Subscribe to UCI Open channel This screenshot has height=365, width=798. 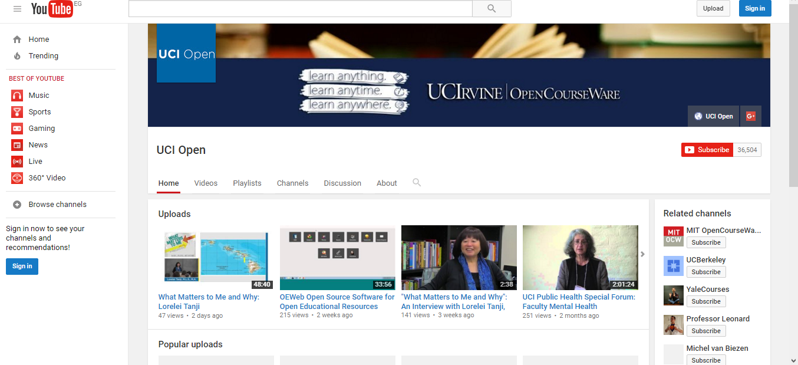tap(707, 150)
